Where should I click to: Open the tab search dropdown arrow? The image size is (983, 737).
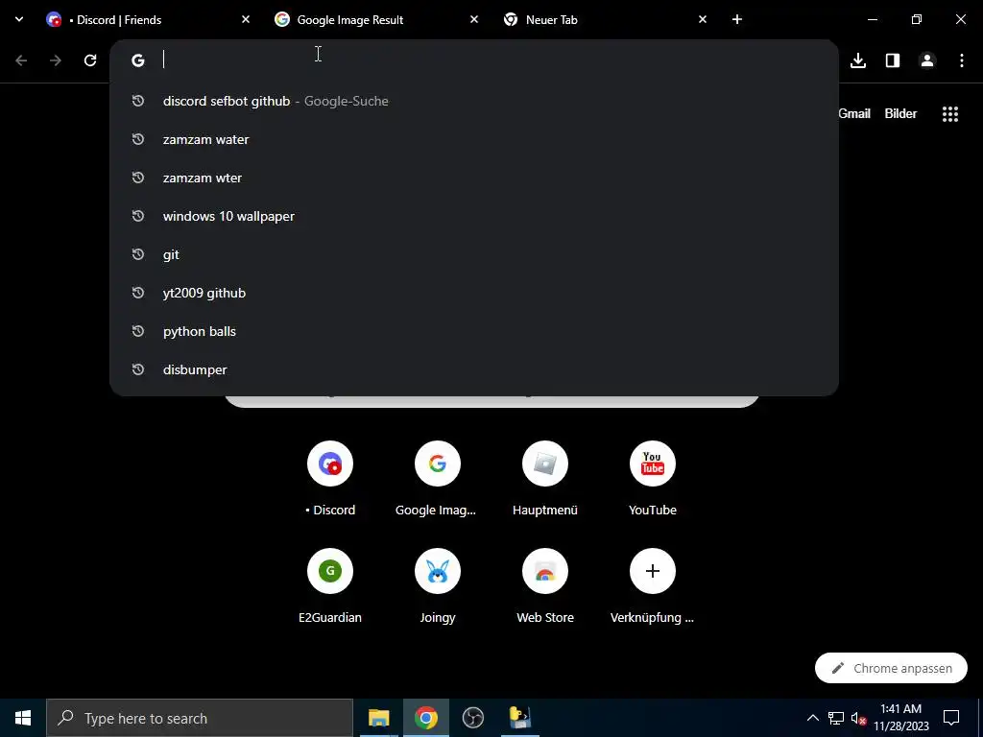click(19, 19)
